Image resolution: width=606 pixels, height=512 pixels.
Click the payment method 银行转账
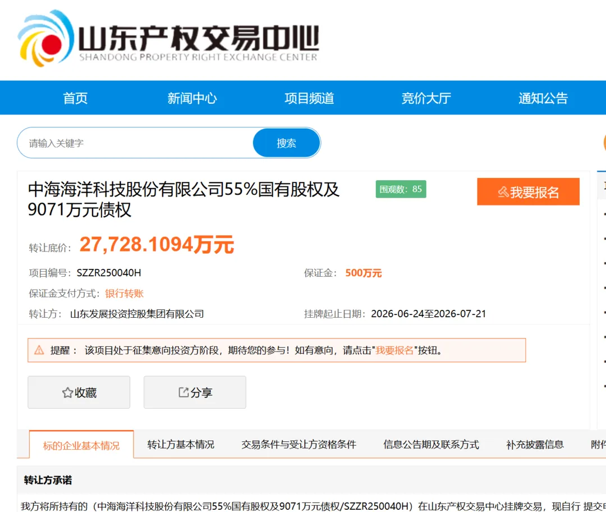tap(124, 294)
